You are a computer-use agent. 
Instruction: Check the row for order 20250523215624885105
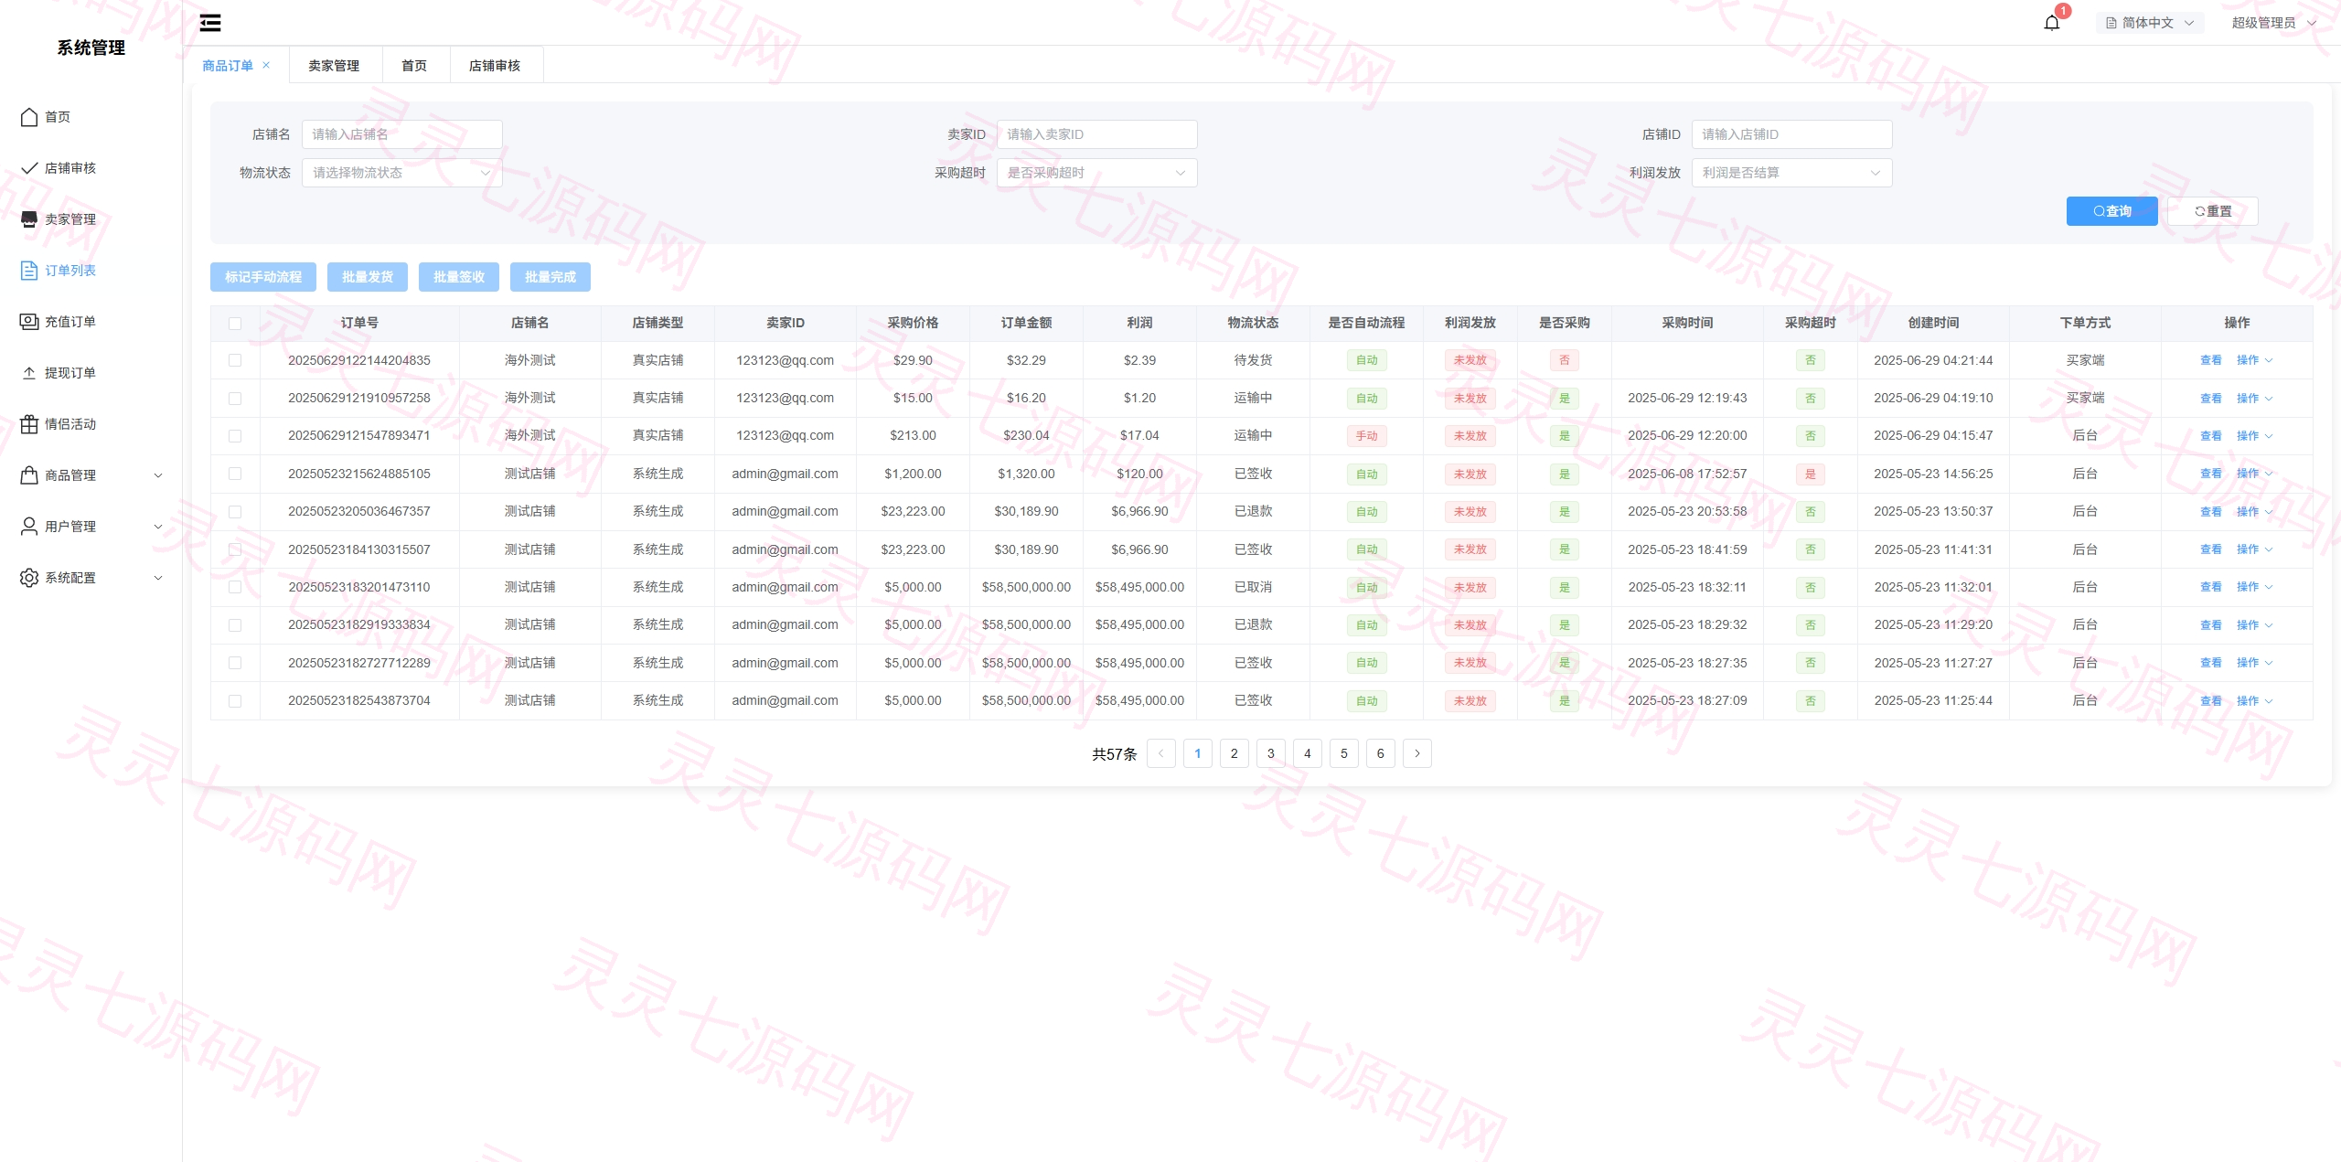pyautogui.click(x=235, y=474)
